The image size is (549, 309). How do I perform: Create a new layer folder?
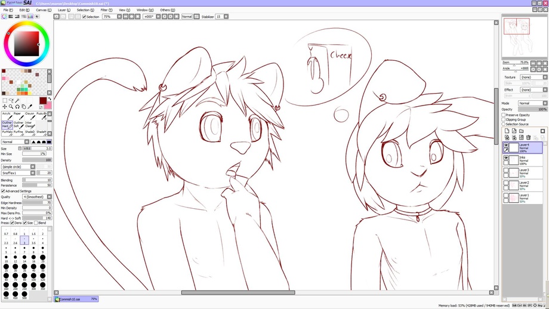point(521,131)
